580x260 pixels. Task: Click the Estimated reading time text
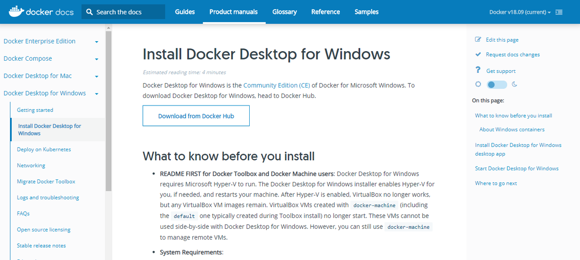click(184, 72)
